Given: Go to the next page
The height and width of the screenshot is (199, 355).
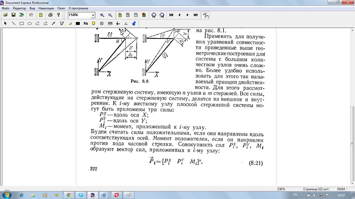Looking at the screenshot, I should (188, 15).
